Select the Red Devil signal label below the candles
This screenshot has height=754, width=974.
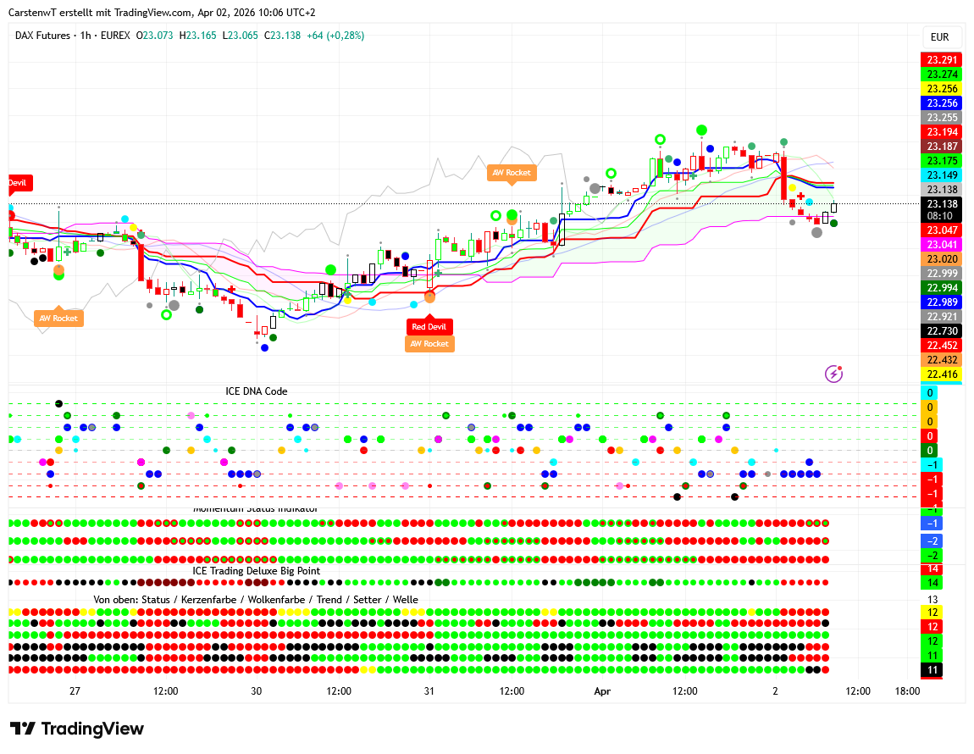coord(429,327)
